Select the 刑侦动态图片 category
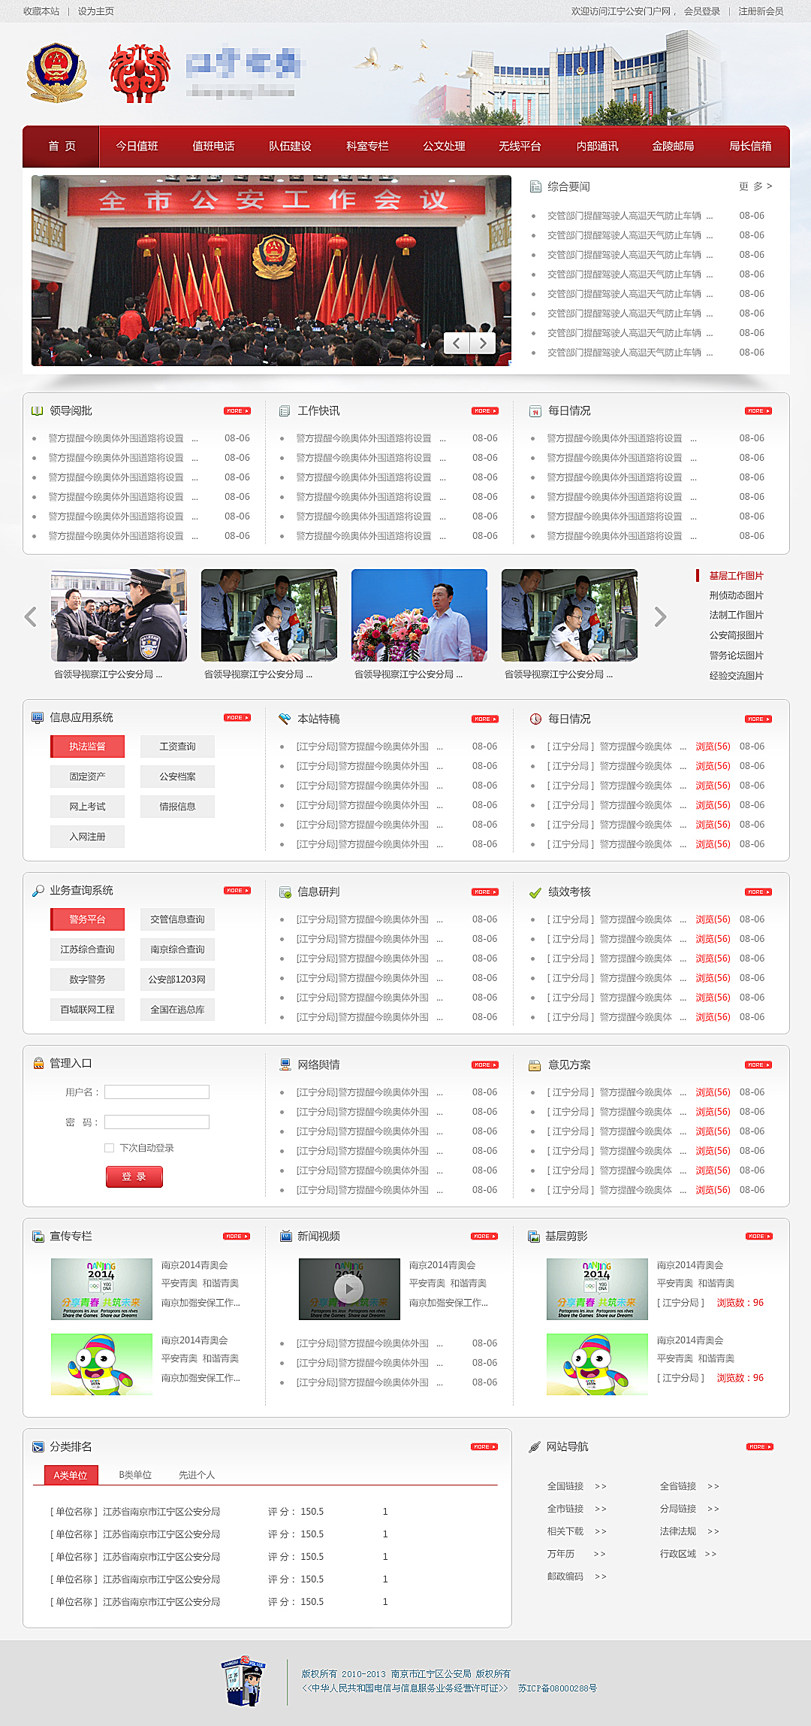This screenshot has width=811, height=1726. point(736,595)
